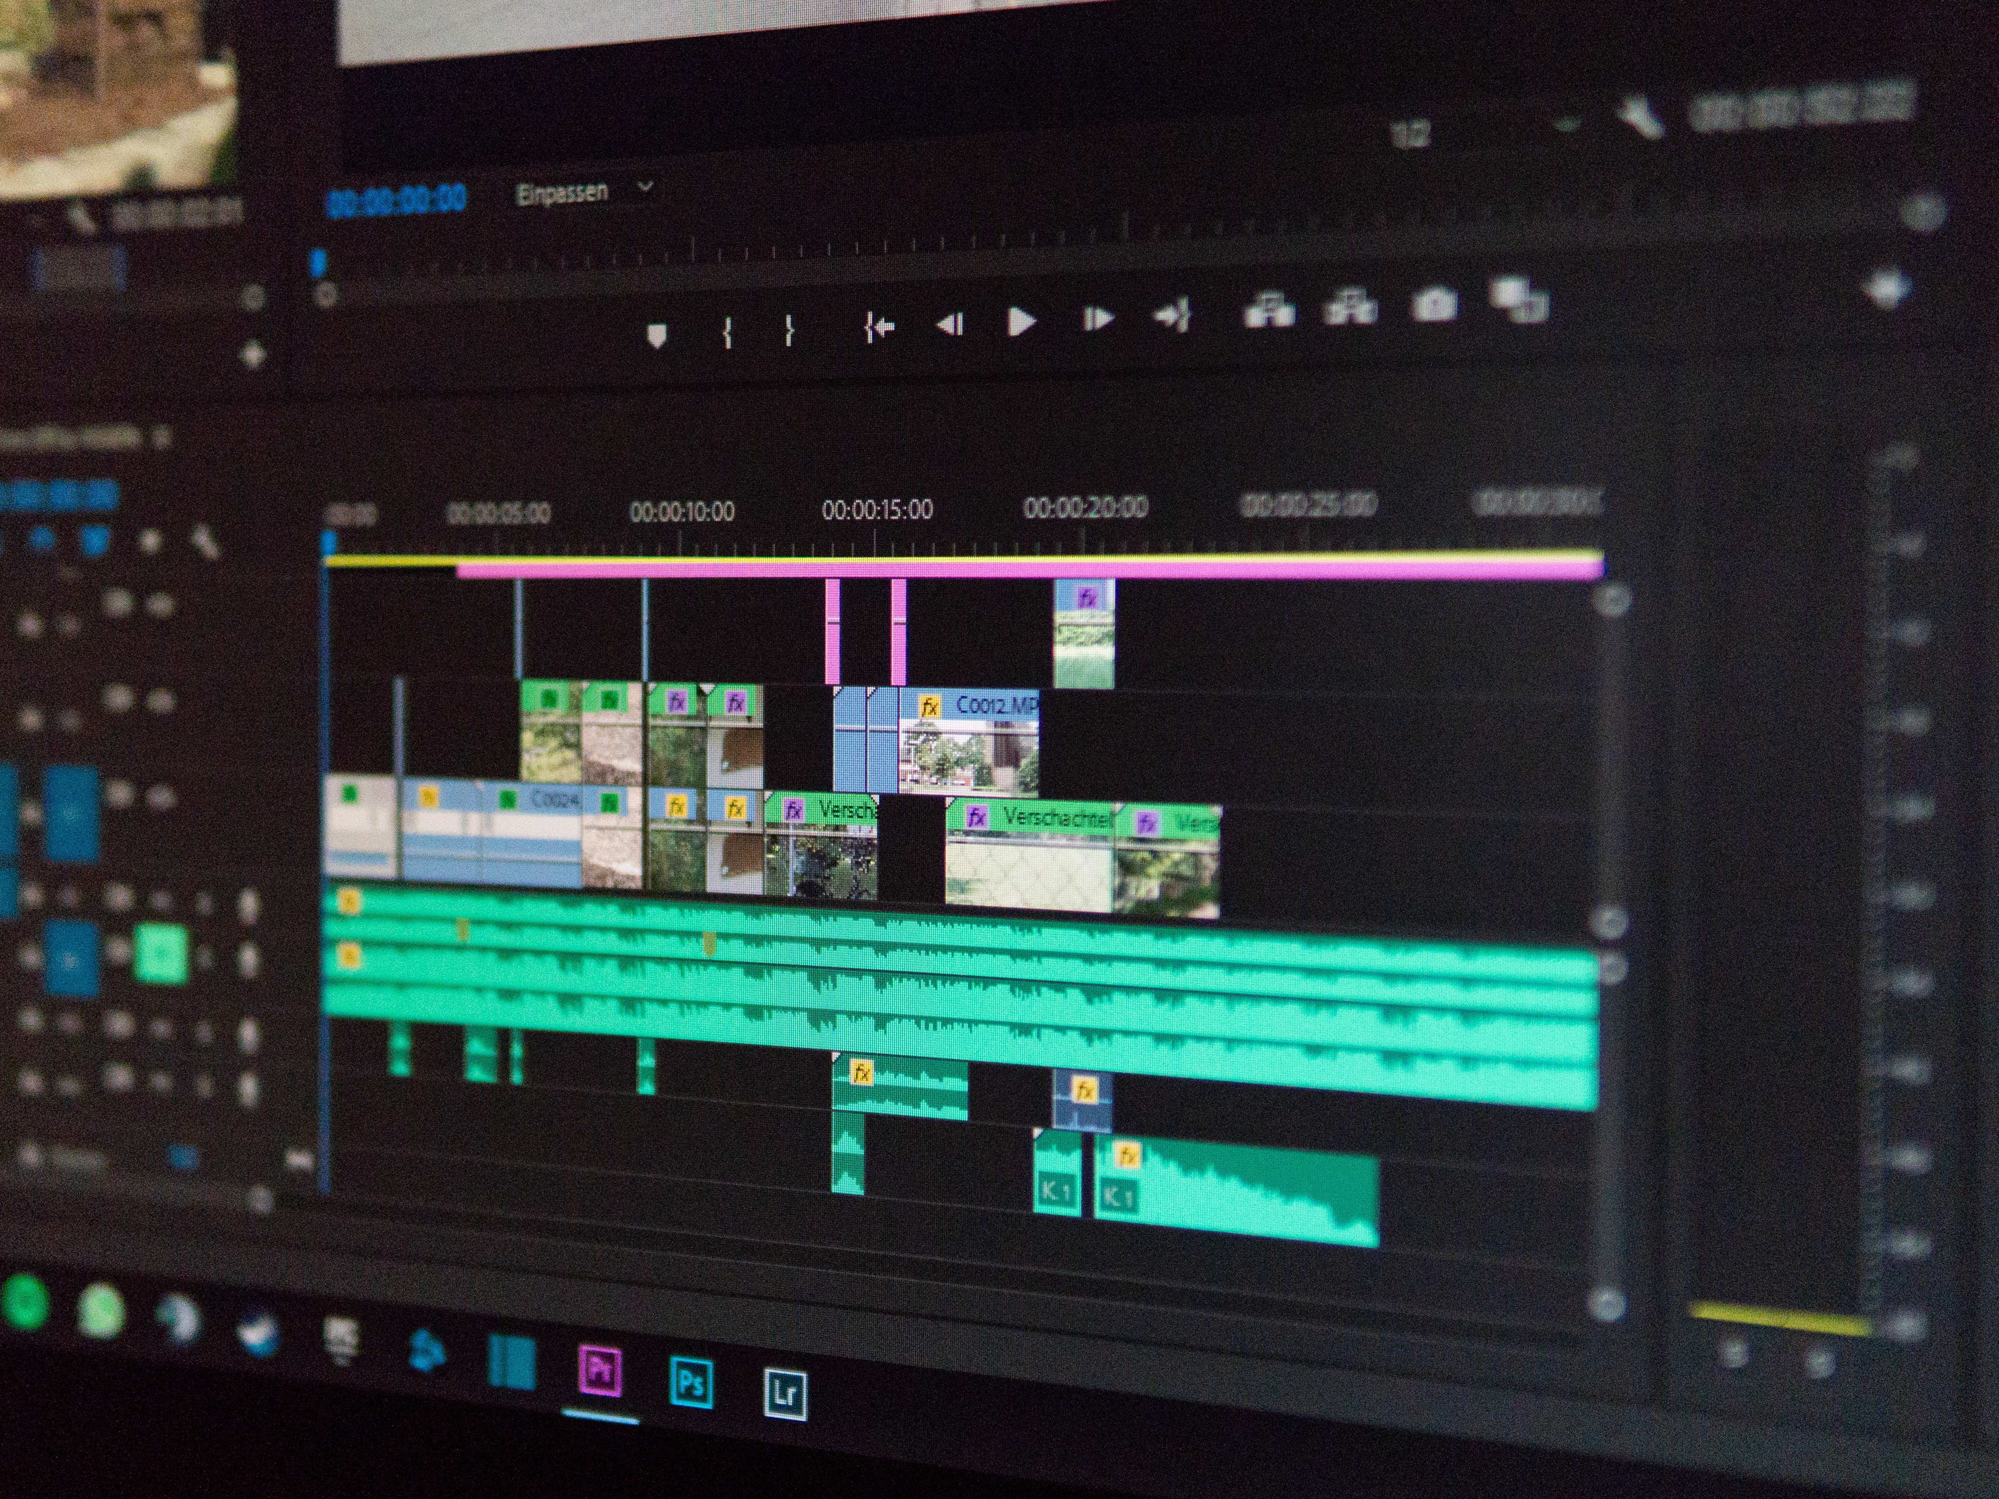The width and height of the screenshot is (1999, 1499).
Task: Click the Mark In bracket icon
Action: click(728, 332)
